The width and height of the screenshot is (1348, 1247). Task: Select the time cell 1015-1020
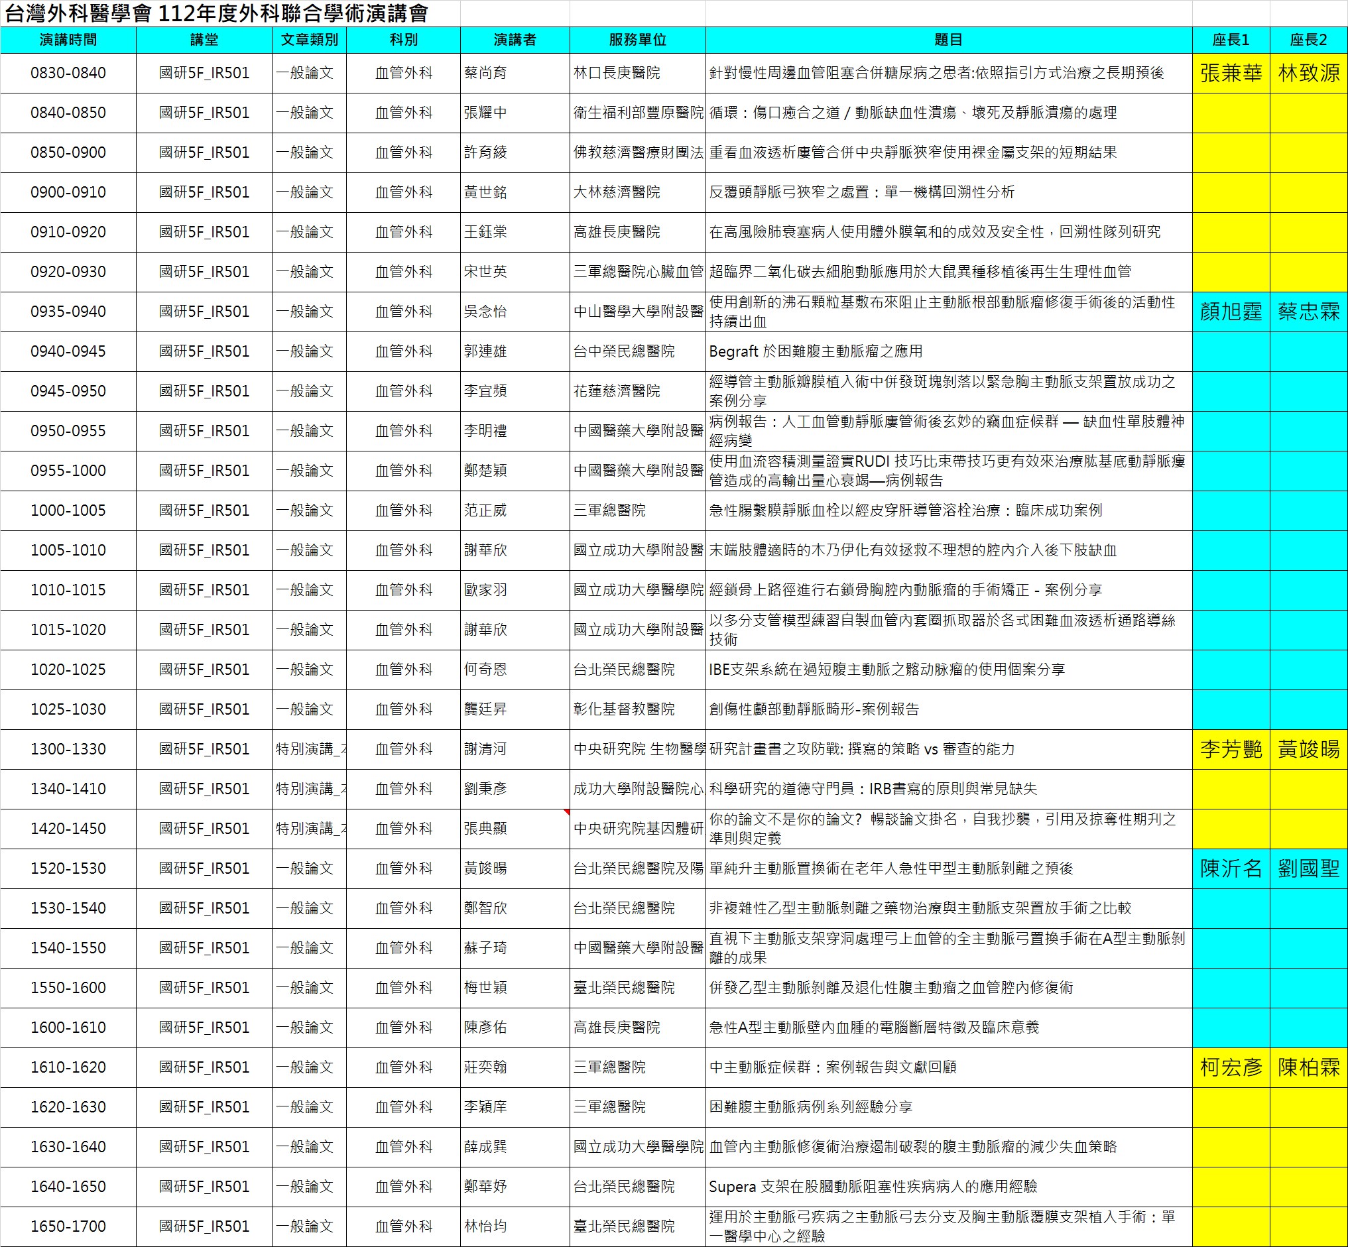coord(68,630)
